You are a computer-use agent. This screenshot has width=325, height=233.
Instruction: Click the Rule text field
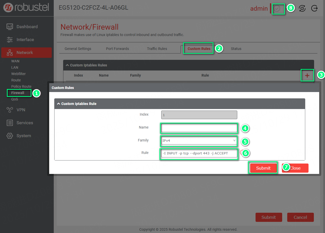[x=199, y=153]
